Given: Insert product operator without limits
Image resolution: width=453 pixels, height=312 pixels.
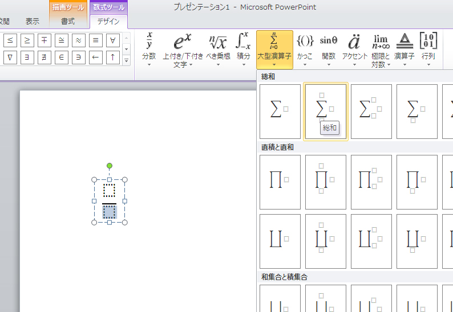Looking at the screenshot, I should click(x=280, y=182).
